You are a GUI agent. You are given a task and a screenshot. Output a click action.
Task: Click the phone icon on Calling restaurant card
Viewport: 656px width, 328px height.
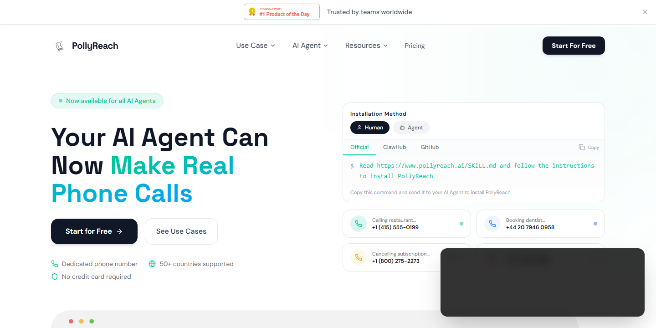359,224
